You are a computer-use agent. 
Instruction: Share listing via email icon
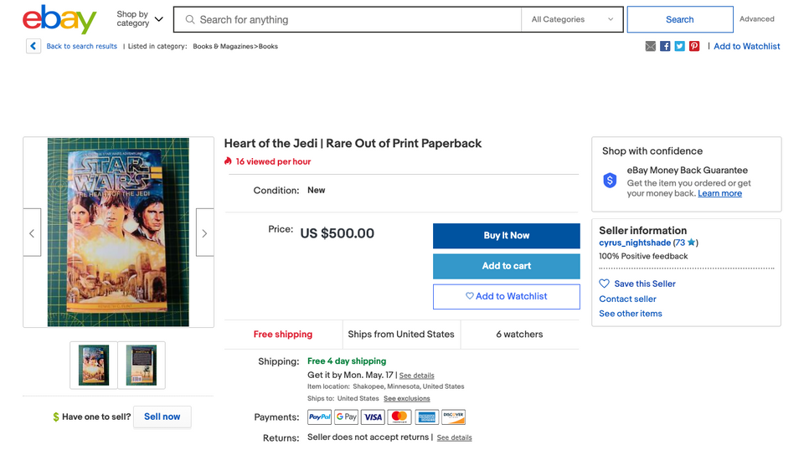coord(651,46)
